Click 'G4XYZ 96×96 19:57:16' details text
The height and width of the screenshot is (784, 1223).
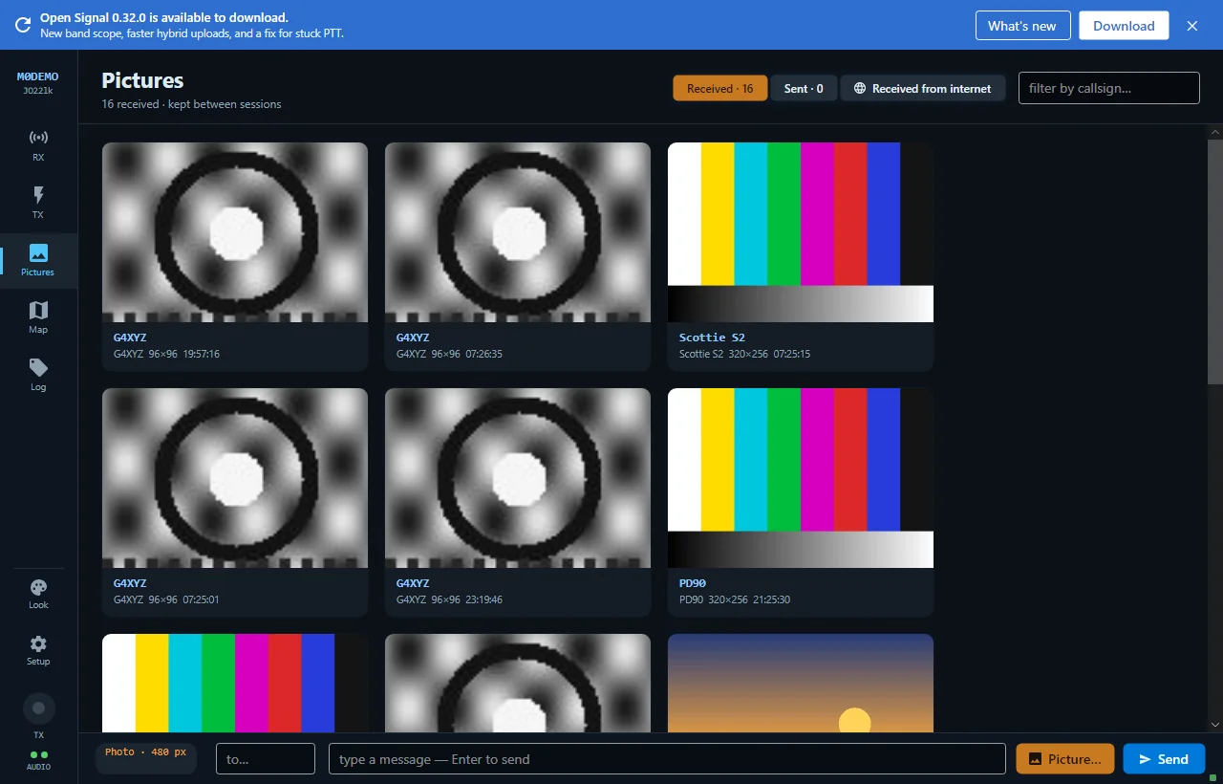click(166, 354)
